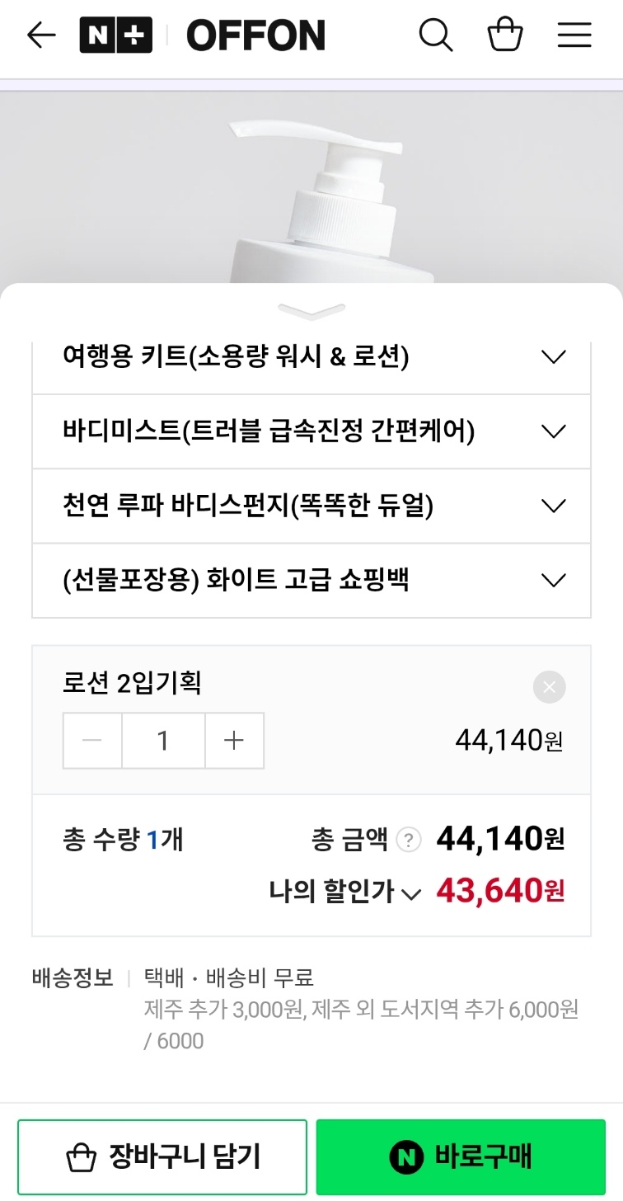Tap the 총 금액 question mark icon
This screenshot has width=623, height=1201.
(408, 841)
